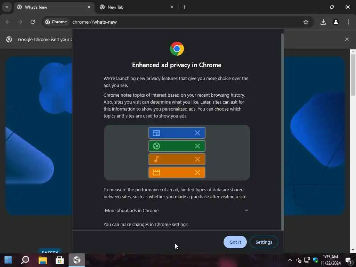Go back to previous page

(8, 22)
